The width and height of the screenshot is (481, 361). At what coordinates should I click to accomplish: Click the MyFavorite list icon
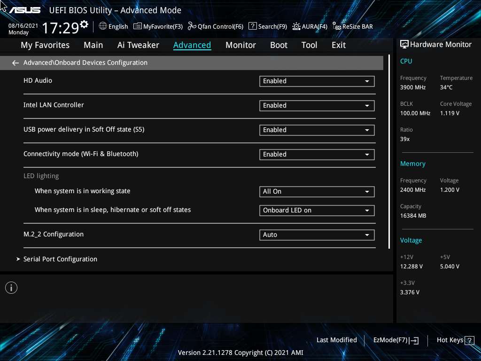click(138, 26)
